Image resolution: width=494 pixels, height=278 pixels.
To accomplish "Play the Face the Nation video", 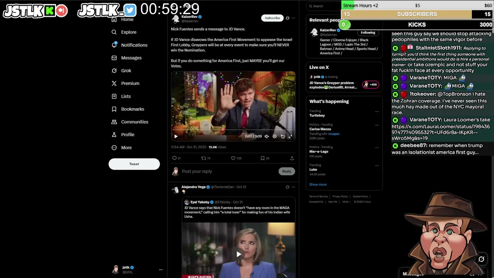I will (x=239, y=254).
